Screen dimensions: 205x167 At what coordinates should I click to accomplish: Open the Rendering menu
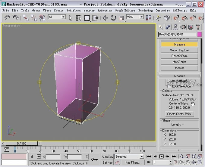click(x=145, y=10)
